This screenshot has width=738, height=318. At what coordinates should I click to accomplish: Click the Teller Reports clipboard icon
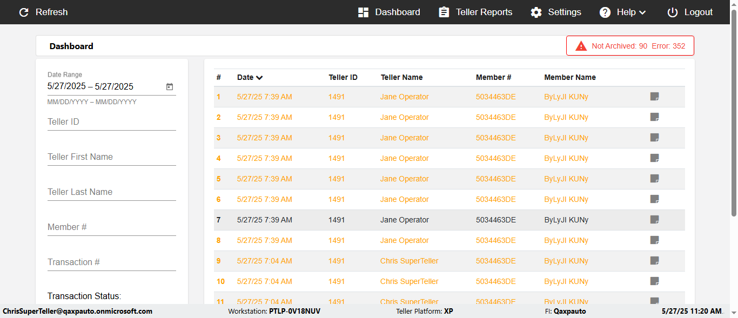pyautogui.click(x=444, y=12)
